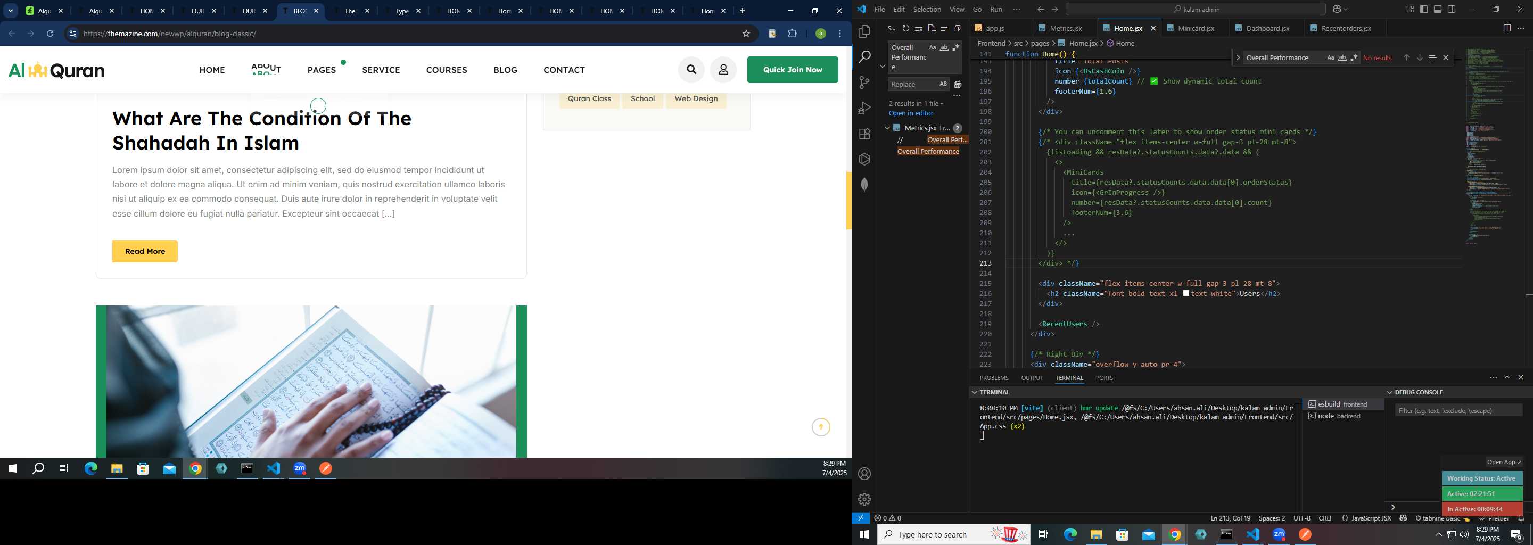The image size is (1533, 545).
Task: Click the Read More button on blog post
Action: (145, 251)
